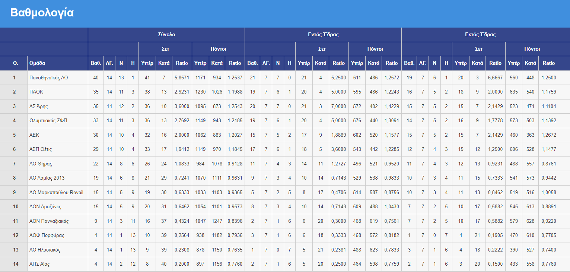The height and width of the screenshot is (272, 570).
Task: Select the ΑΟΦ Πορφύρας team name
Action: [47, 235]
